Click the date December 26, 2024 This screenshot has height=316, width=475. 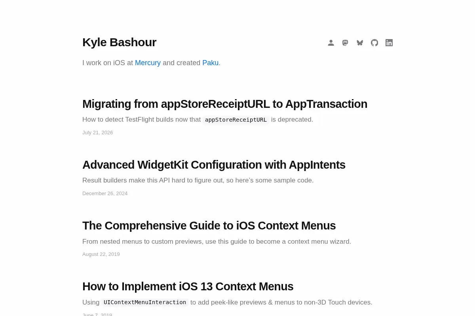tap(105, 194)
